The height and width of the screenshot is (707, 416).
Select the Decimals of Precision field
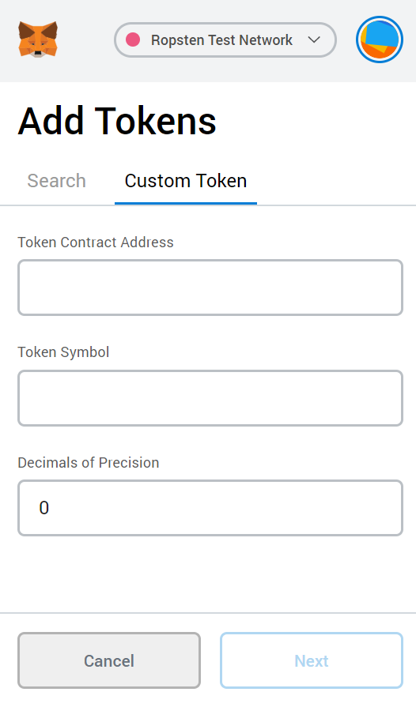tap(210, 508)
